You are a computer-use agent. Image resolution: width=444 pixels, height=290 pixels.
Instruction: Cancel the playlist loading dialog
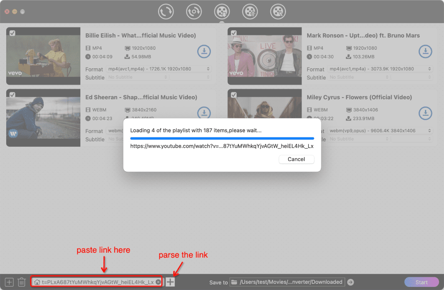(296, 159)
